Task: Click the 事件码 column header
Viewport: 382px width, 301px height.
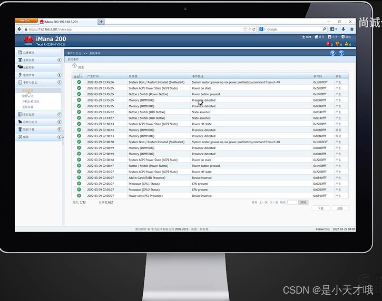Action: coord(318,76)
